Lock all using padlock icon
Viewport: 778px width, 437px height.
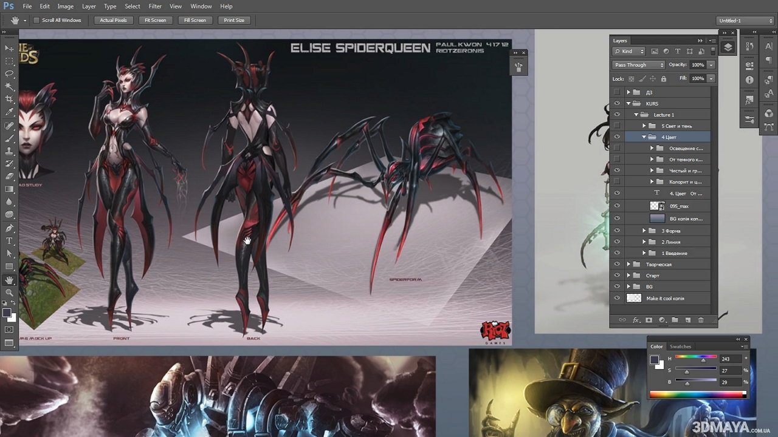point(663,79)
